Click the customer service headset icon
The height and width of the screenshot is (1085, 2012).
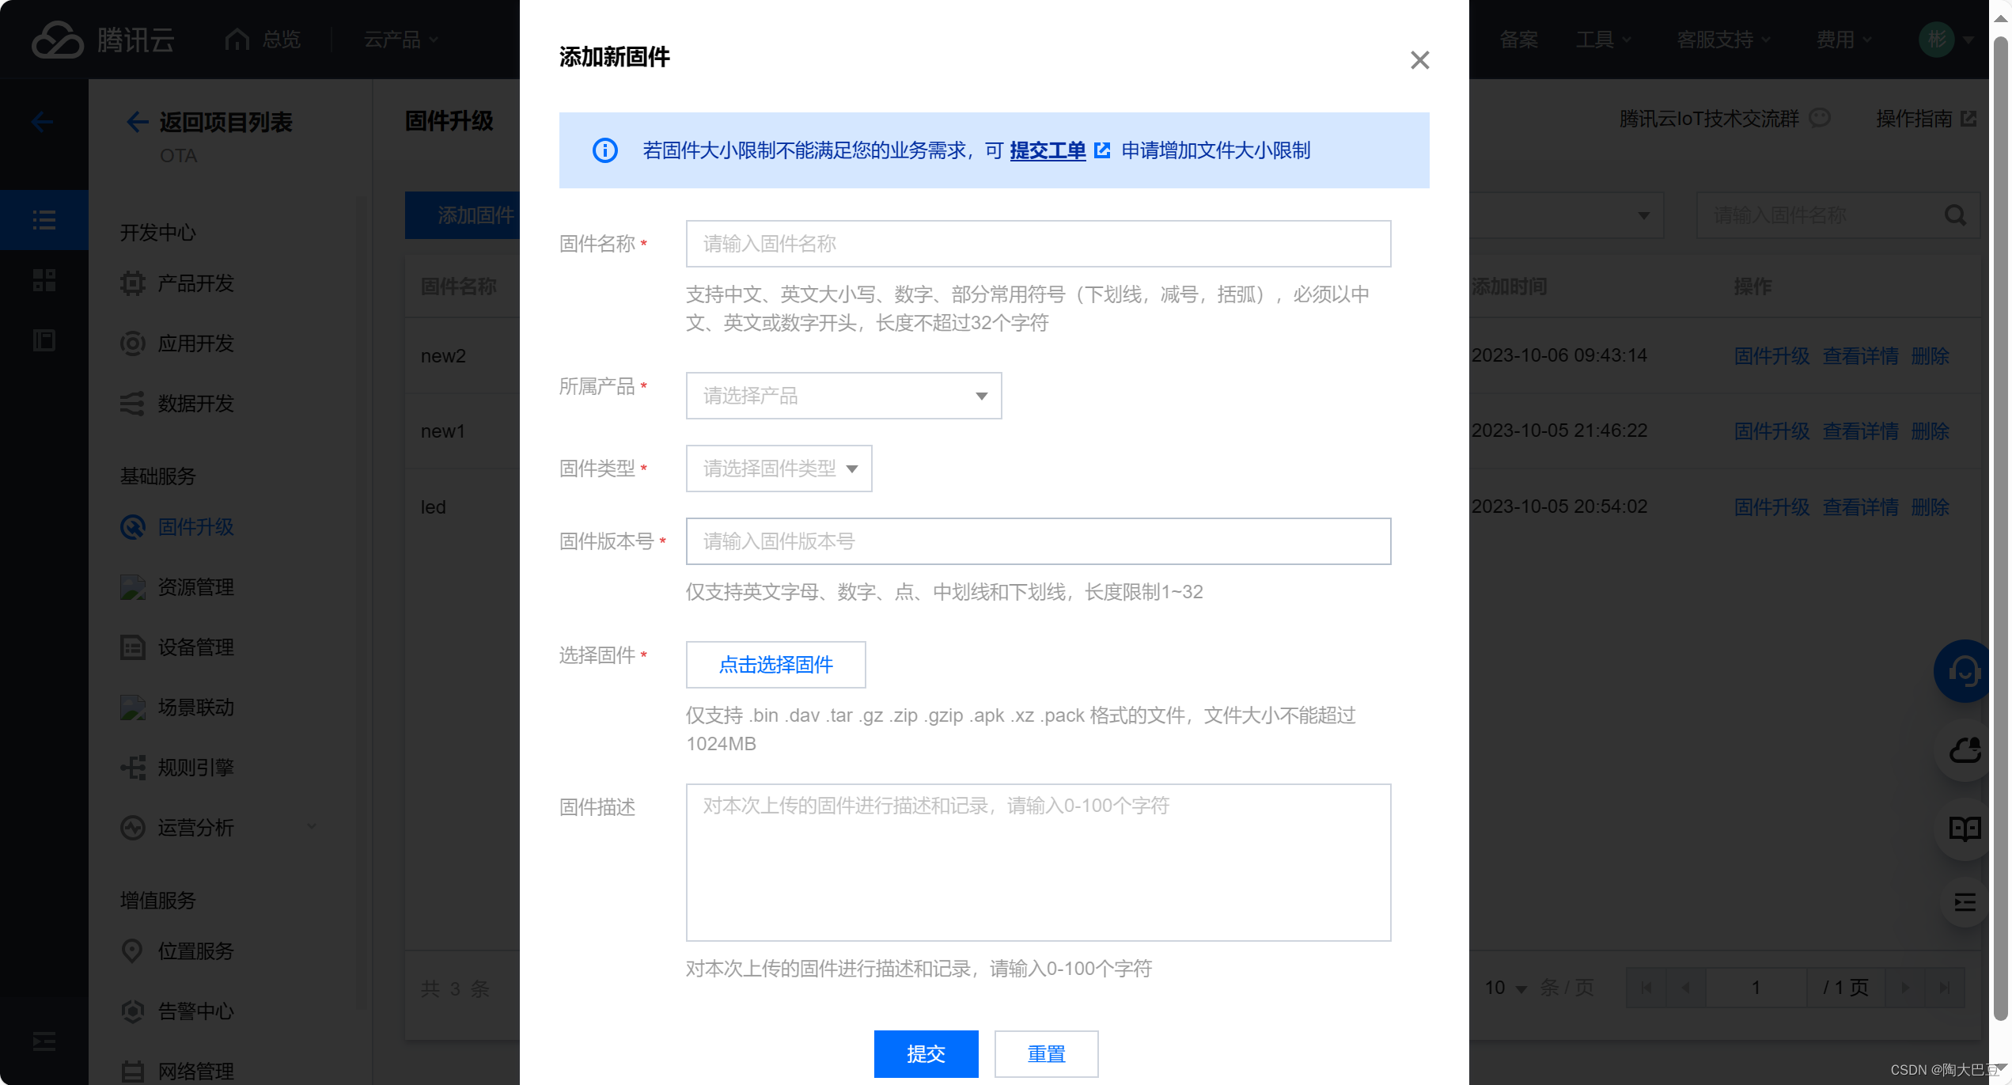pos(1964,671)
